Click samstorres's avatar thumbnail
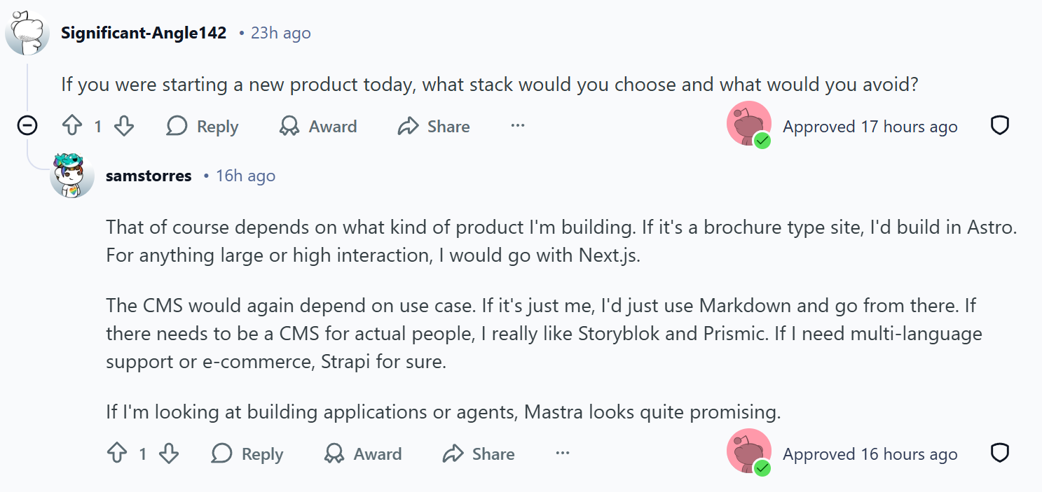 point(72,176)
